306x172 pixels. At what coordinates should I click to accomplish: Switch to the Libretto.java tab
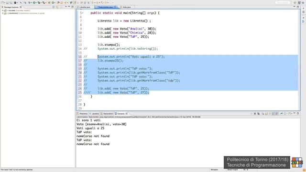coord(85,7)
